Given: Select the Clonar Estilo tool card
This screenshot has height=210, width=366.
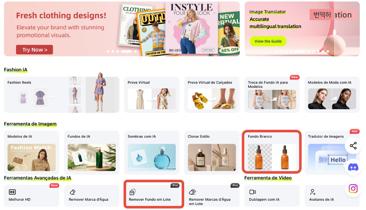Looking at the screenshot, I should coord(212,153).
